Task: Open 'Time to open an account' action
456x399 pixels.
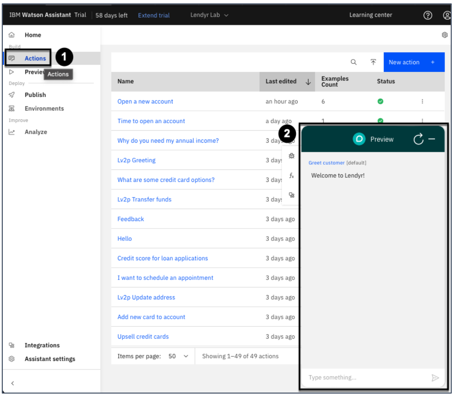Action: [x=151, y=121]
